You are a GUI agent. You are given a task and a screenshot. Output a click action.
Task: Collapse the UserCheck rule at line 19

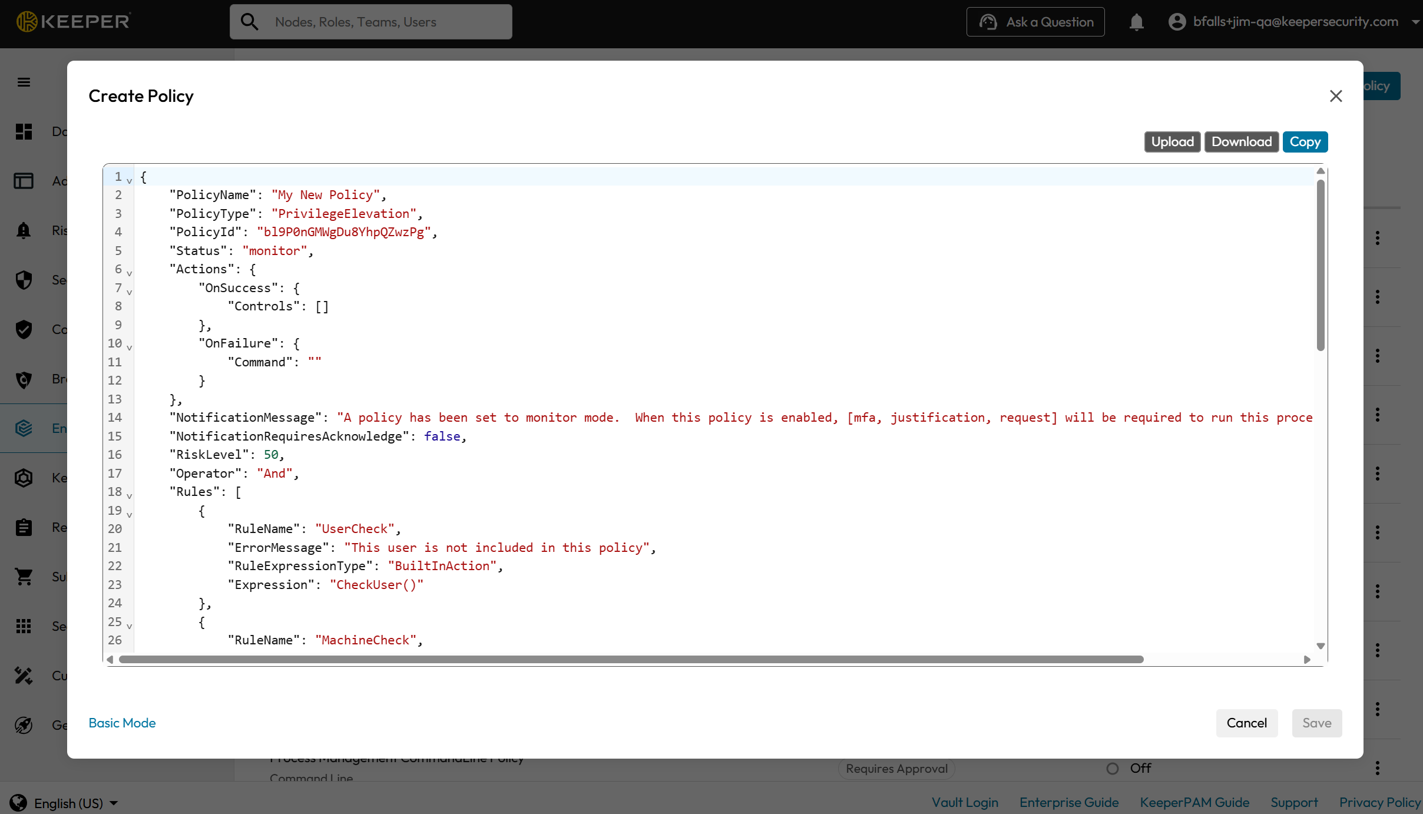[x=130, y=514]
